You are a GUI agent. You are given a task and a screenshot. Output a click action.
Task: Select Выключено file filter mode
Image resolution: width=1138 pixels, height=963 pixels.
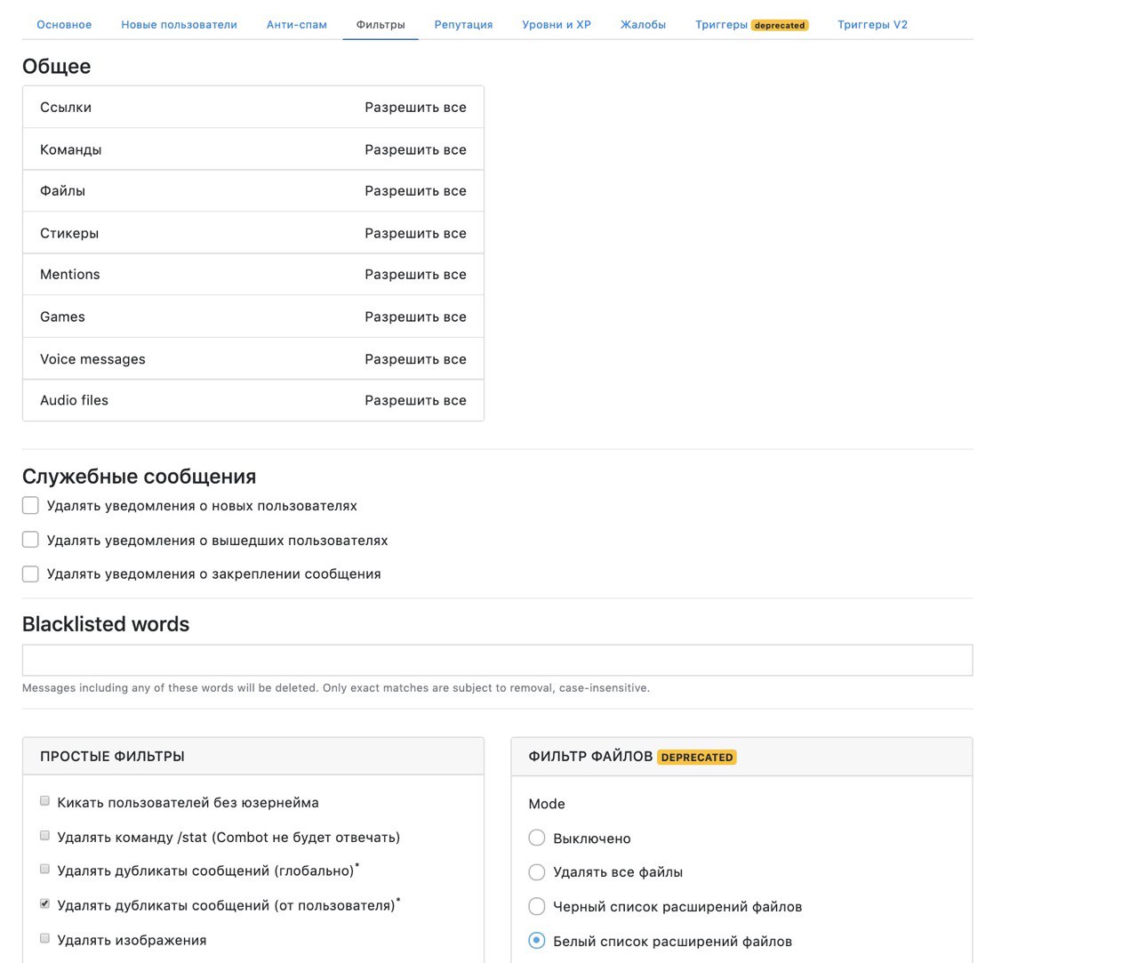click(537, 838)
